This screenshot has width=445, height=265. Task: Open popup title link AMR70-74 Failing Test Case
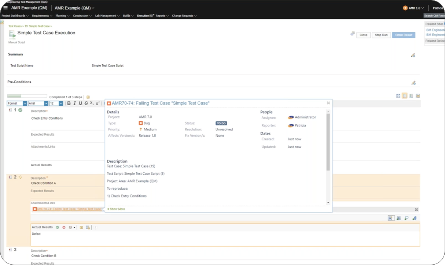tap(161, 103)
